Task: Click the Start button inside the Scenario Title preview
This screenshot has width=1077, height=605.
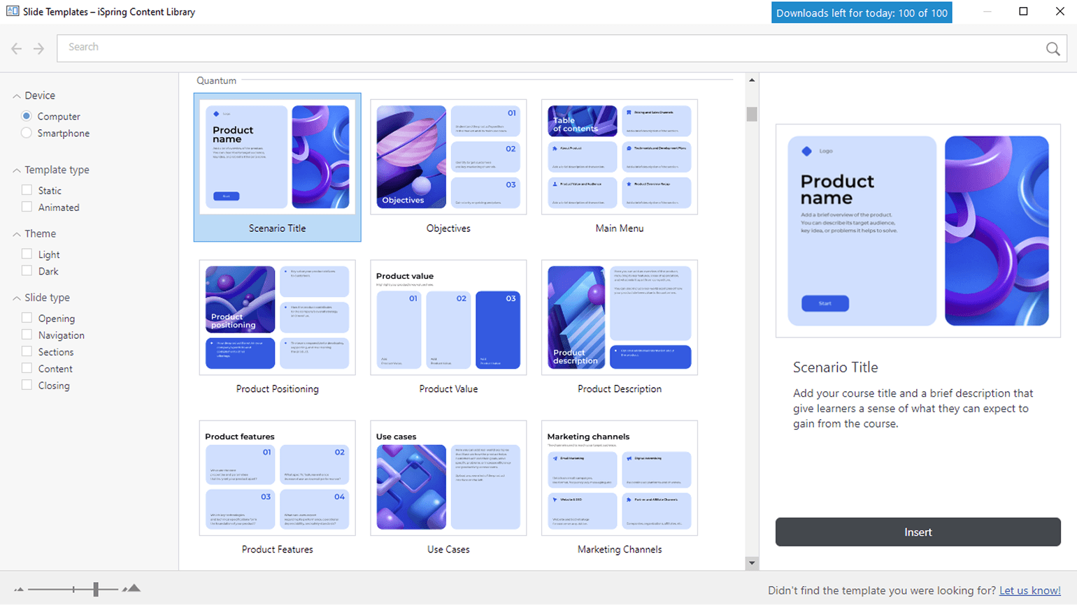Action: pyautogui.click(x=827, y=303)
